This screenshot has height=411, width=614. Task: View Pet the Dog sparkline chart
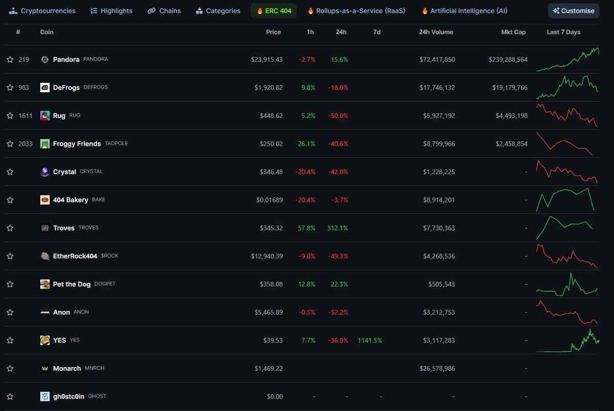(x=567, y=284)
